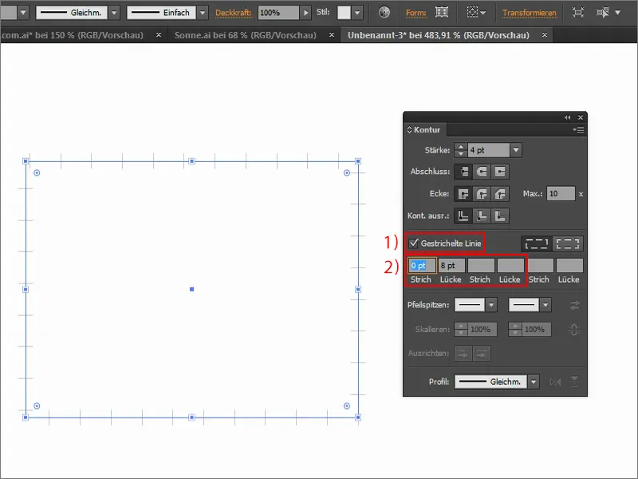
Task: Click the first Strich field showing 0 pt
Action: point(422,266)
